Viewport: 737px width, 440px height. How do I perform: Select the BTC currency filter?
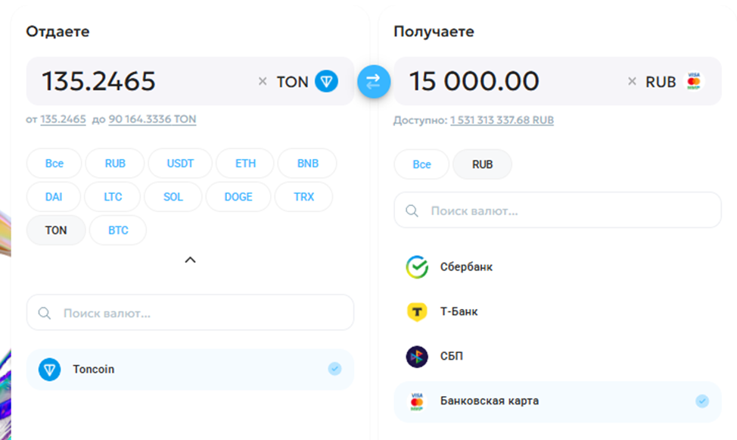118,230
